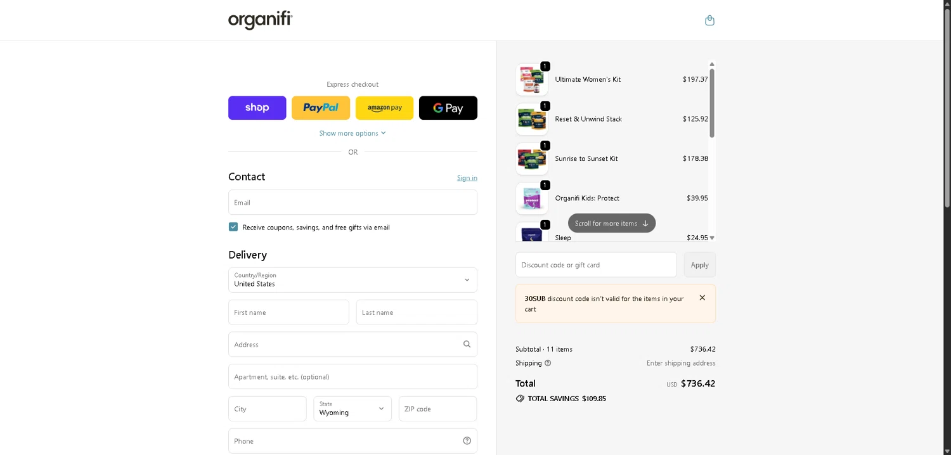951x455 pixels.
Task: Click the page vertical scrollbar
Action: point(947,108)
